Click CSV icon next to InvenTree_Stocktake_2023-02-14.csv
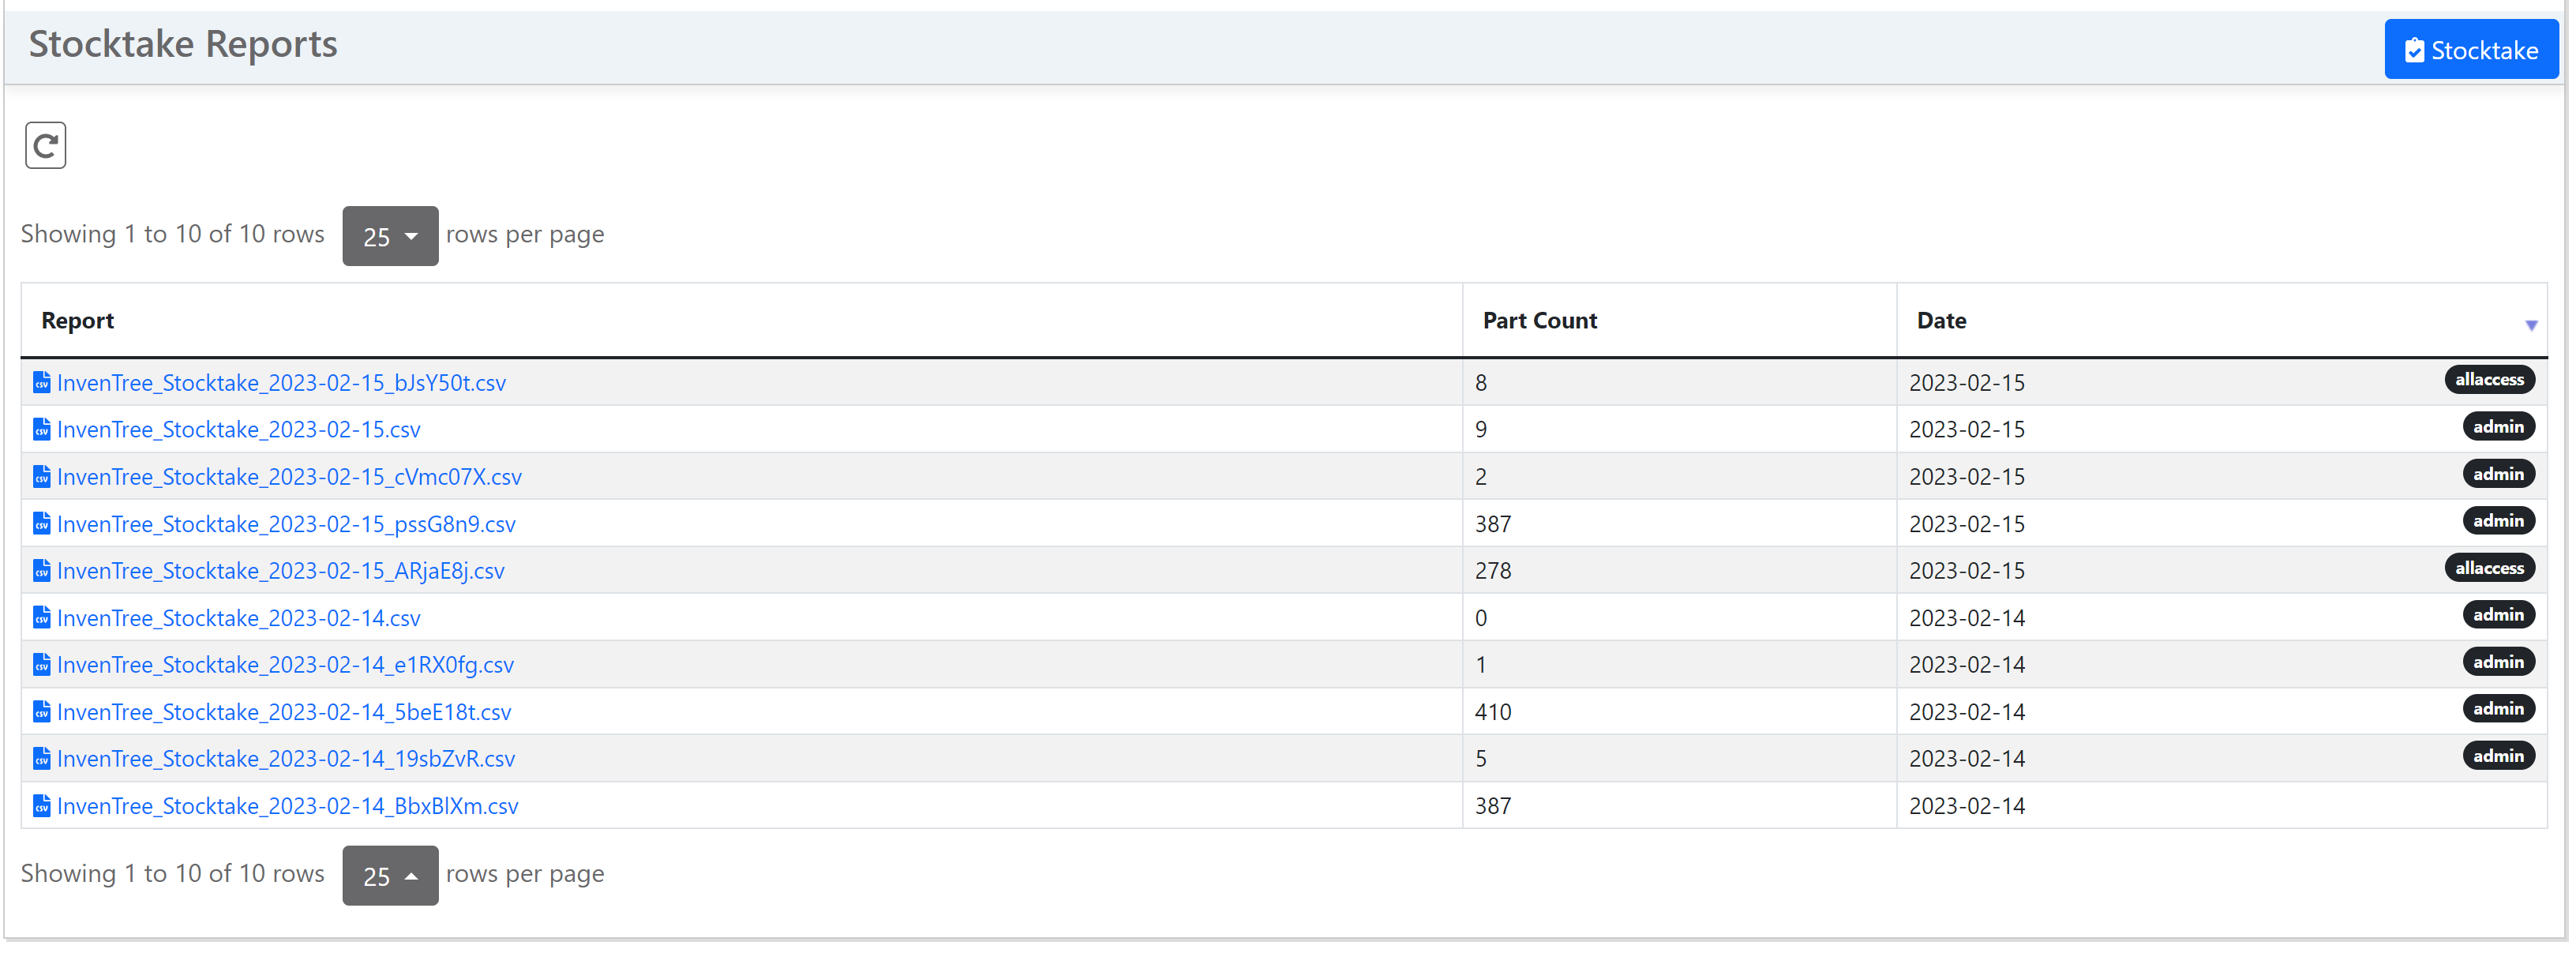Viewport: 2576px width, 953px height. click(41, 618)
